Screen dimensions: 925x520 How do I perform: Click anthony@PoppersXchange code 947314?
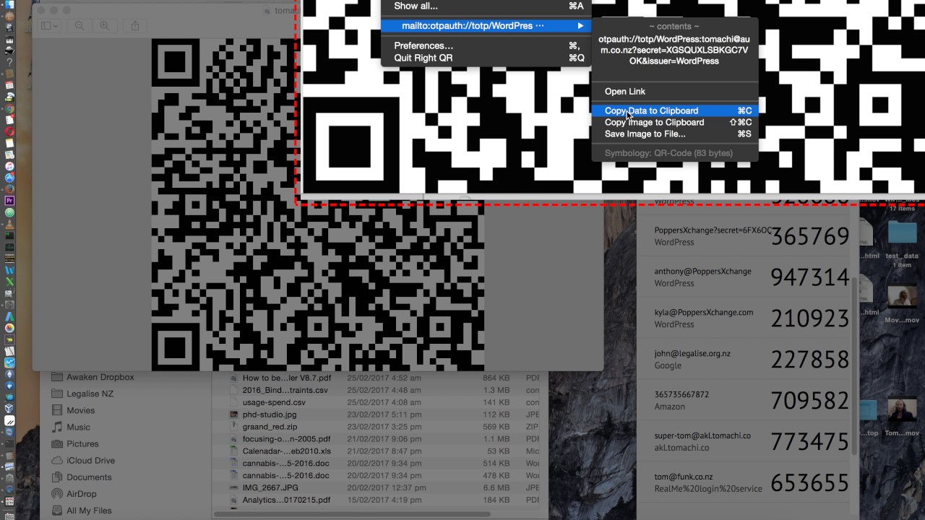click(809, 277)
